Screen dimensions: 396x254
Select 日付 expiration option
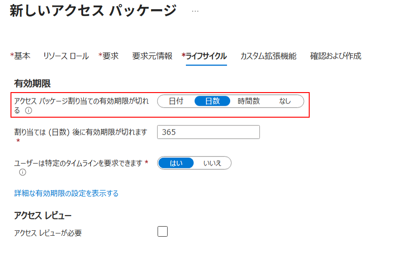click(176, 101)
